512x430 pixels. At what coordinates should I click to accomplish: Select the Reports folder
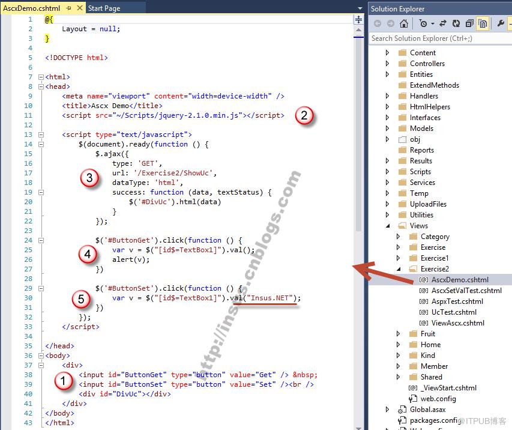[422, 150]
